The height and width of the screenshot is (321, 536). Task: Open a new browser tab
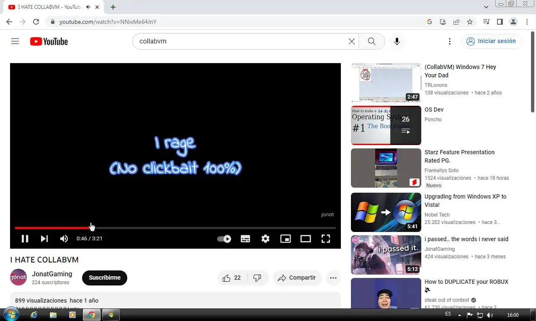(113, 7)
